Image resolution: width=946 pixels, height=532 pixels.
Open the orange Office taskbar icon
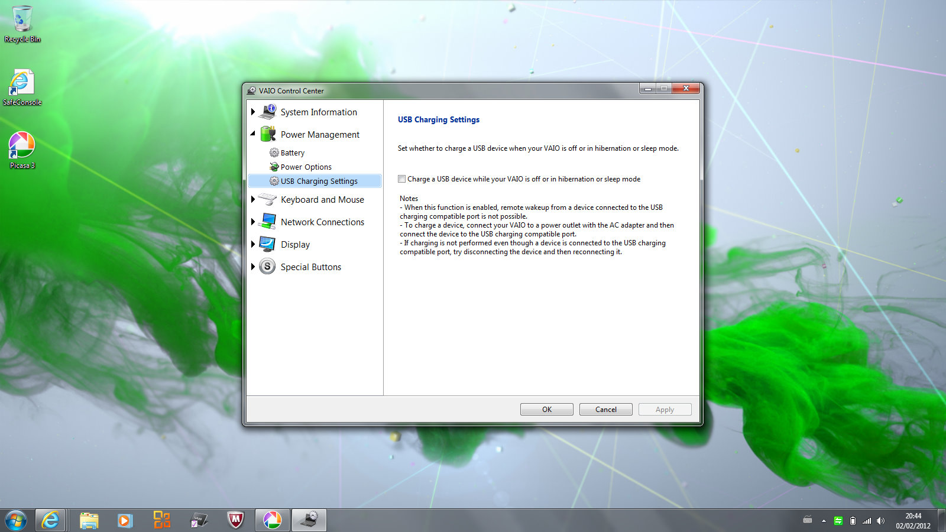click(x=161, y=520)
